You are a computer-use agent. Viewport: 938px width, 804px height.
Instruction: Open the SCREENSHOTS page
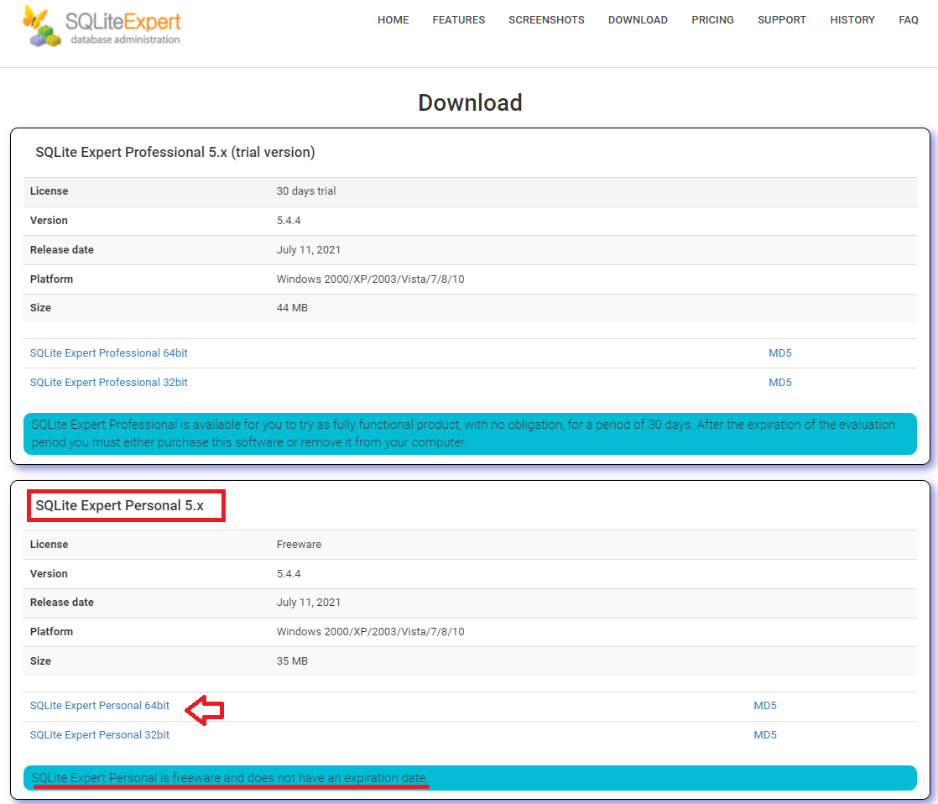click(x=546, y=19)
